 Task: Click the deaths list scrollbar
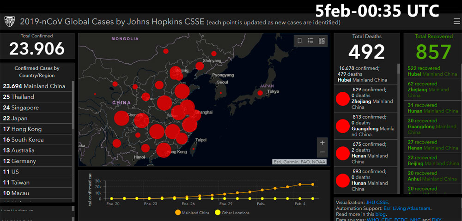pyautogui.click(x=399, y=69)
